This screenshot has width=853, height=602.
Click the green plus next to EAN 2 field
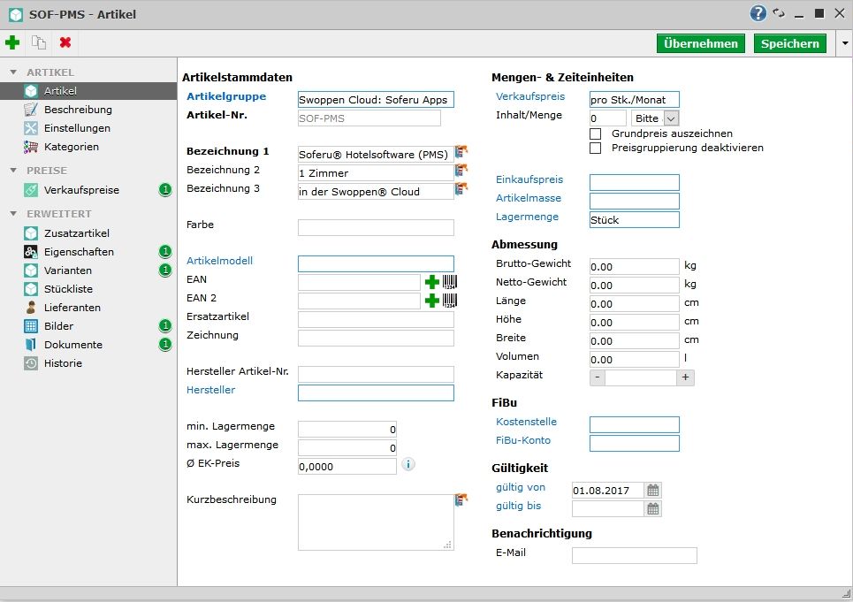pos(432,301)
